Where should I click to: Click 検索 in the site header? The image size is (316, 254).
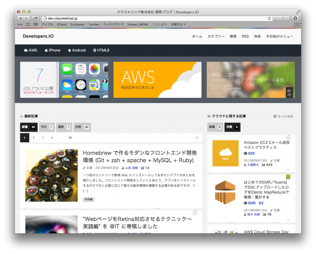(233, 37)
